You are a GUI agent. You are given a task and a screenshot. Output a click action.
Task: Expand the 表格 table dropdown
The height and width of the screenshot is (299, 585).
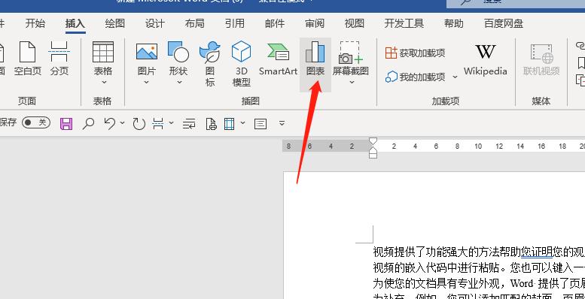103,64
